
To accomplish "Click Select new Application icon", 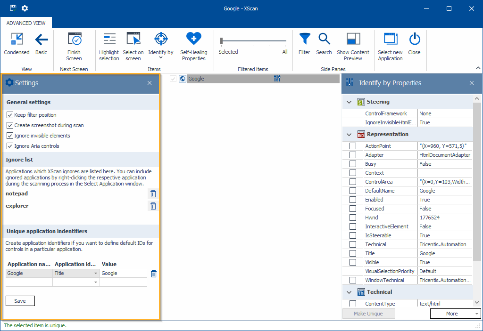I will (390, 40).
